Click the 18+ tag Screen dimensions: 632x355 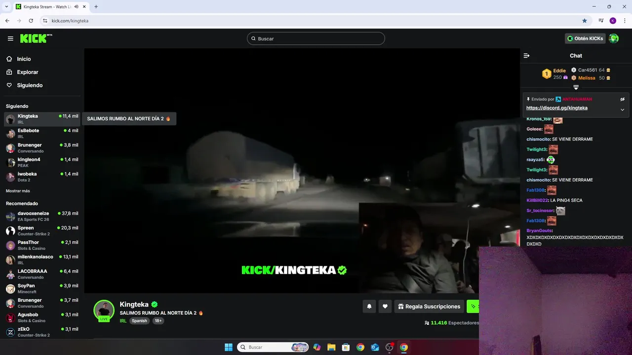pyautogui.click(x=158, y=320)
